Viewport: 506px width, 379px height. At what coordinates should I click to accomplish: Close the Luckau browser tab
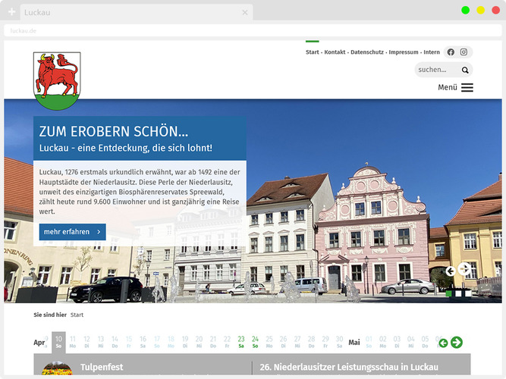(245, 13)
